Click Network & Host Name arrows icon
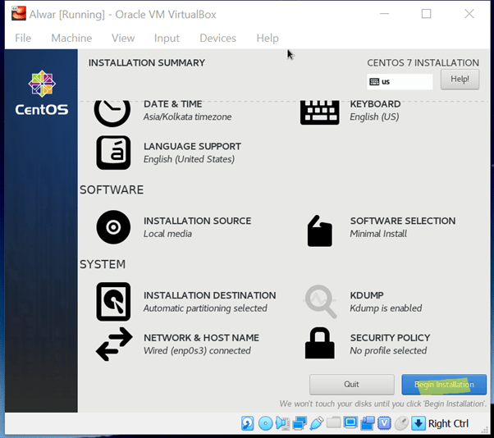 113,344
